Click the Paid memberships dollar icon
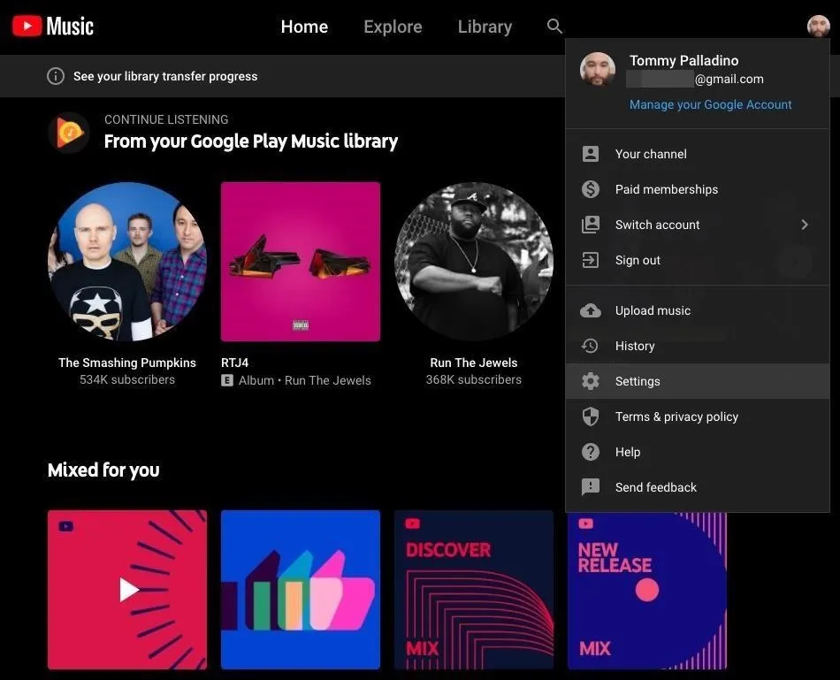 tap(591, 189)
